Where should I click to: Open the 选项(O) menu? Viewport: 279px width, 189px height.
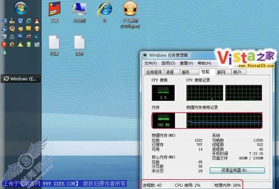tap(168, 63)
